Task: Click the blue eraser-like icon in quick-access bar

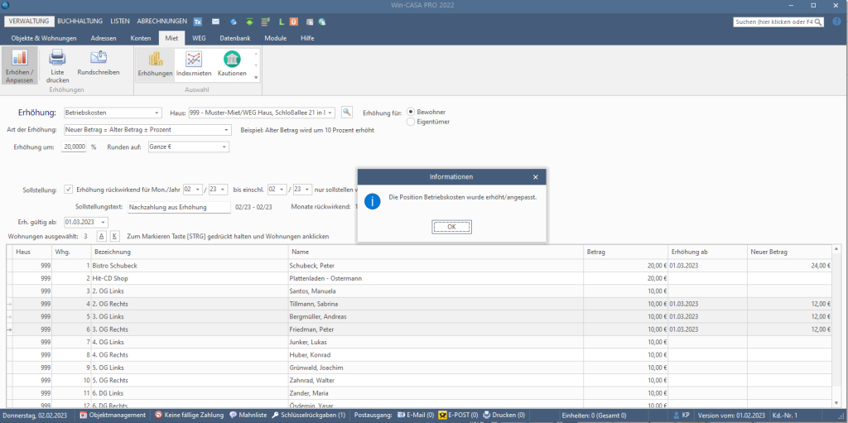Action: pos(233,22)
